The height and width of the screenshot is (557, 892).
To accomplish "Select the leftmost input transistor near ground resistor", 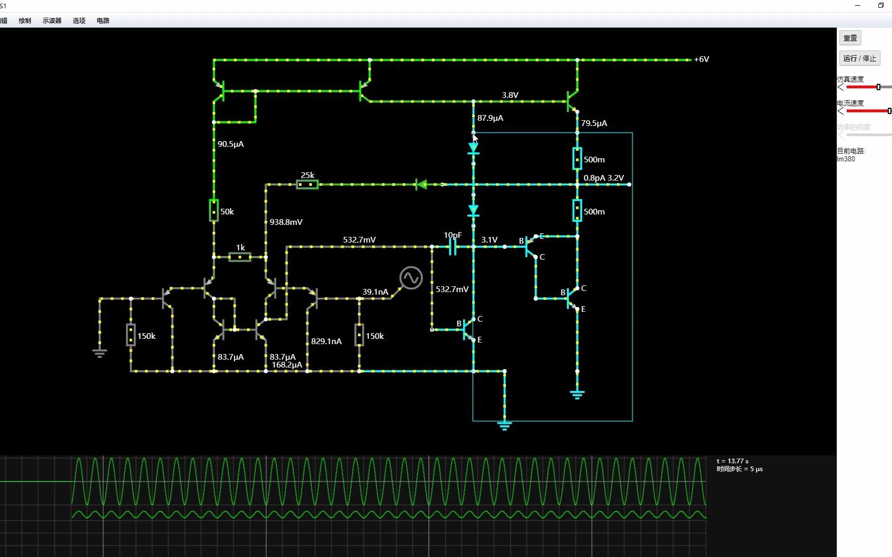I will (167, 298).
